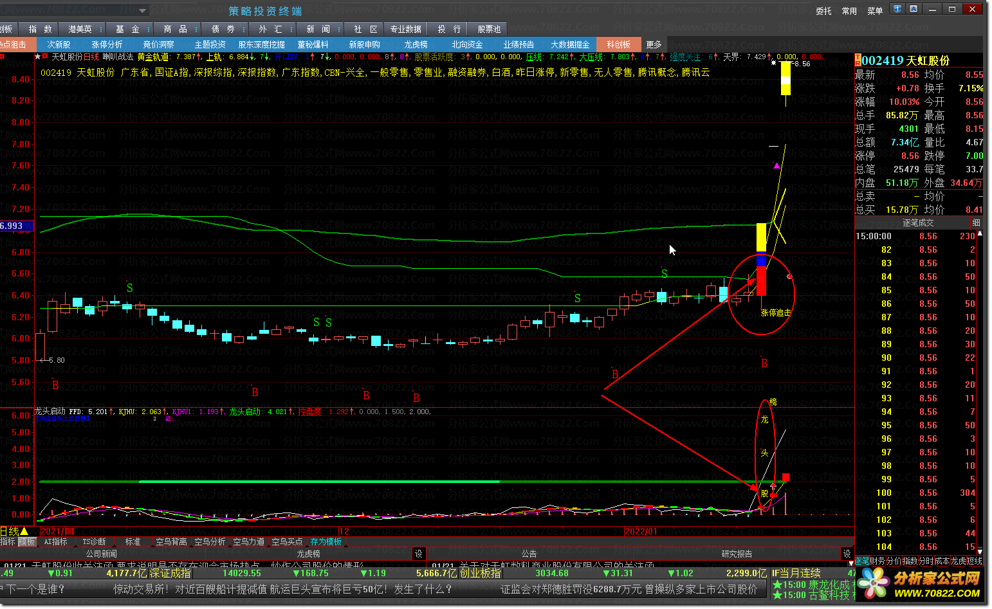Open the 龙虎榜 bottom panel header
Viewport: 992px width, 609px height.
click(308, 554)
